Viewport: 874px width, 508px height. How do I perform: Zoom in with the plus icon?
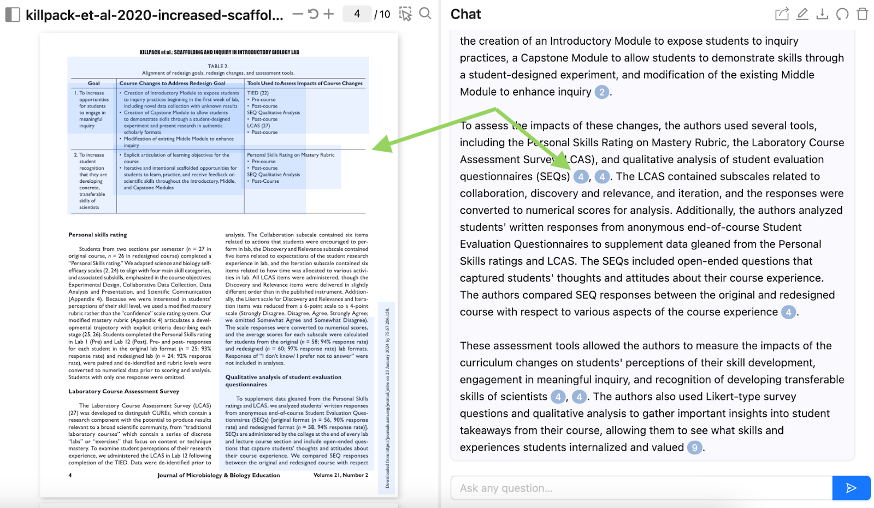coord(329,14)
